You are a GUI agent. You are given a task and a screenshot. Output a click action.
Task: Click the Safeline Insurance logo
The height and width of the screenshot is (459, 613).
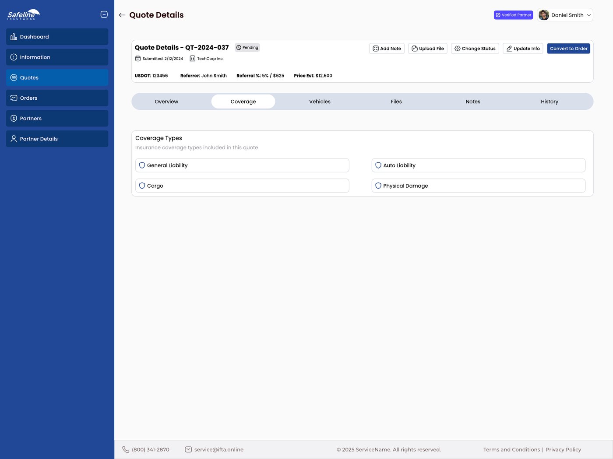(x=24, y=14)
